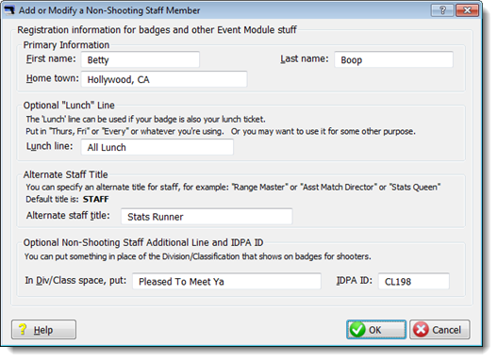Screen dimensions: 497x361
Task: Close the dialog with the red X button
Action: tap(467, 10)
